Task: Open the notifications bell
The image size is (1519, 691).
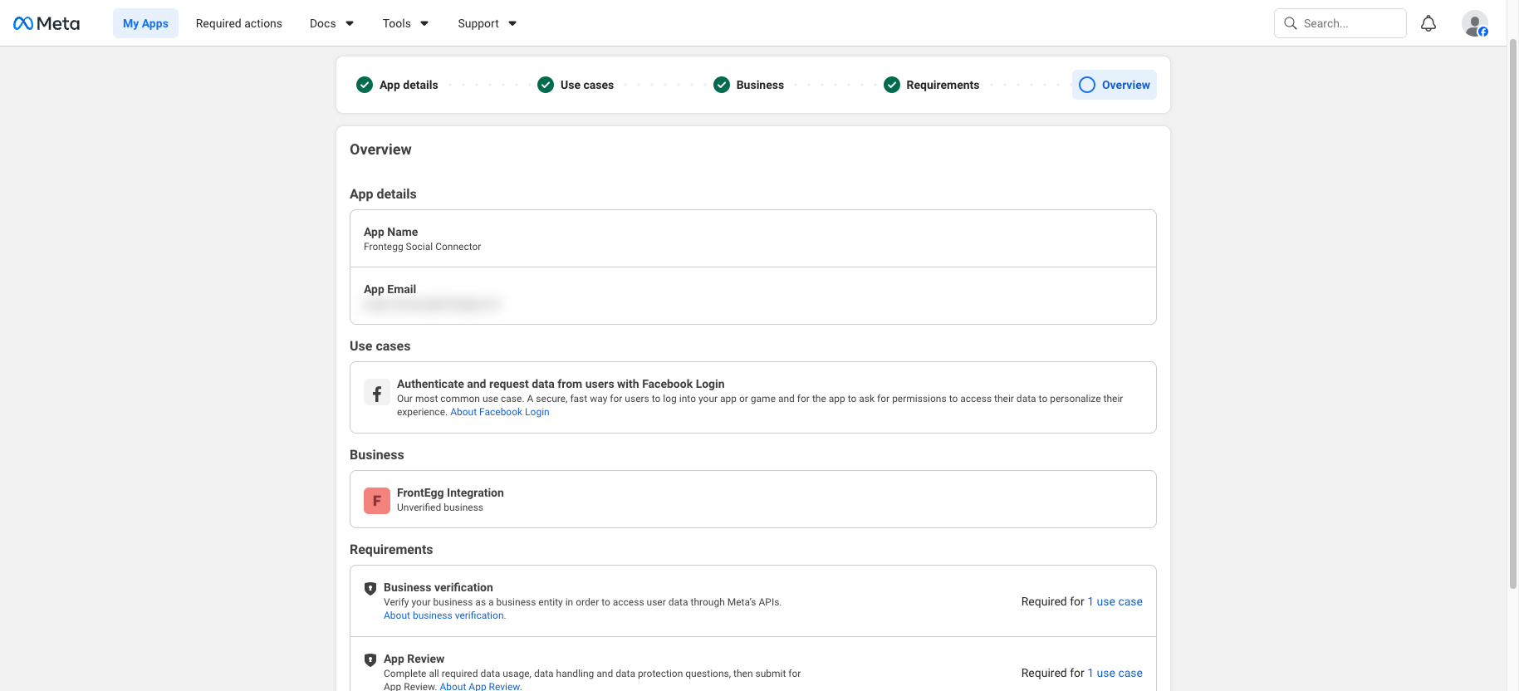Action: (x=1428, y=23)
